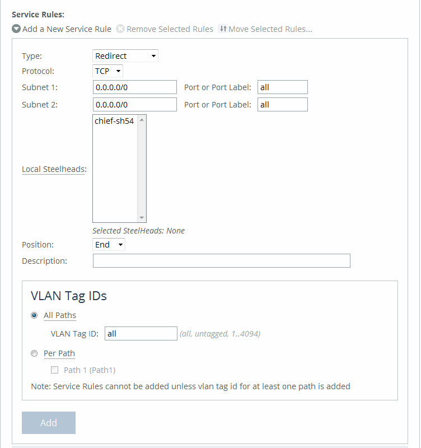Expand the Position dropdown showing End

point(109,245)
